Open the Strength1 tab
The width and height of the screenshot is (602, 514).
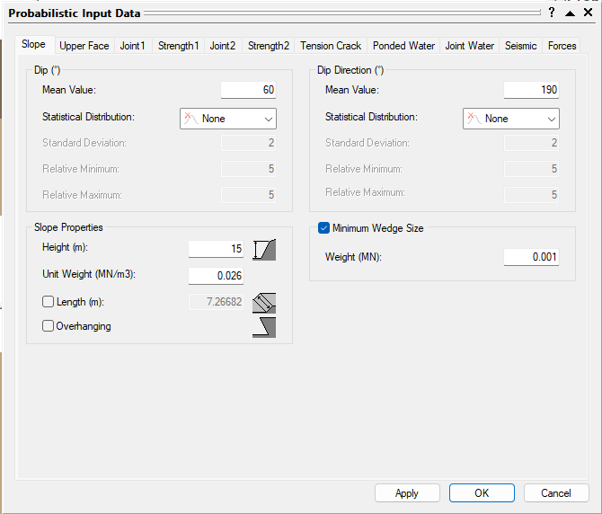point(179,46)
